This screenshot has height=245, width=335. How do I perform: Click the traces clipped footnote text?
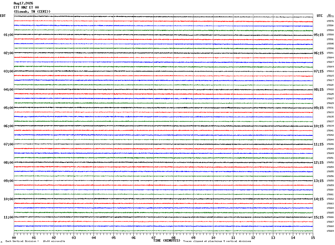coord(217,241)
